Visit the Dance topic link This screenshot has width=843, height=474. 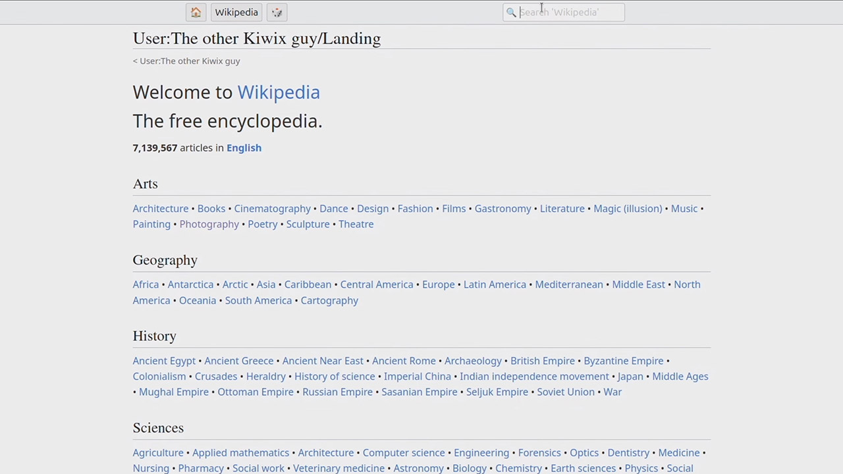coord(334,208)
